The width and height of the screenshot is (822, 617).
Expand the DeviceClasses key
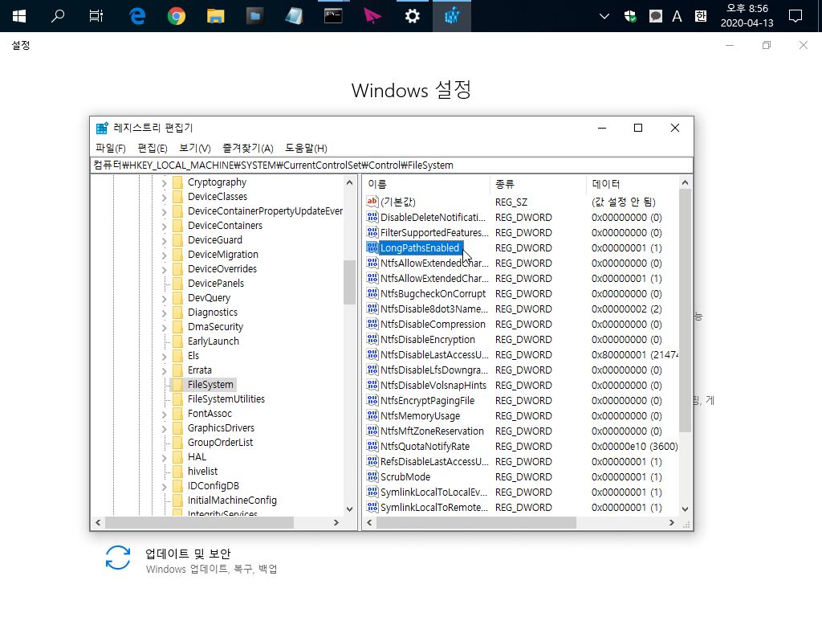pos(164,198)
